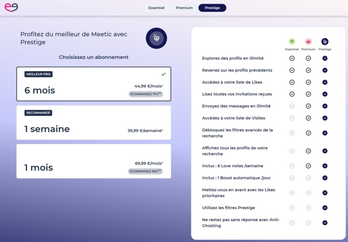Click the MEILLEUR PRIX badge
This screenshot has width=348, height=242.
point(38,74)
